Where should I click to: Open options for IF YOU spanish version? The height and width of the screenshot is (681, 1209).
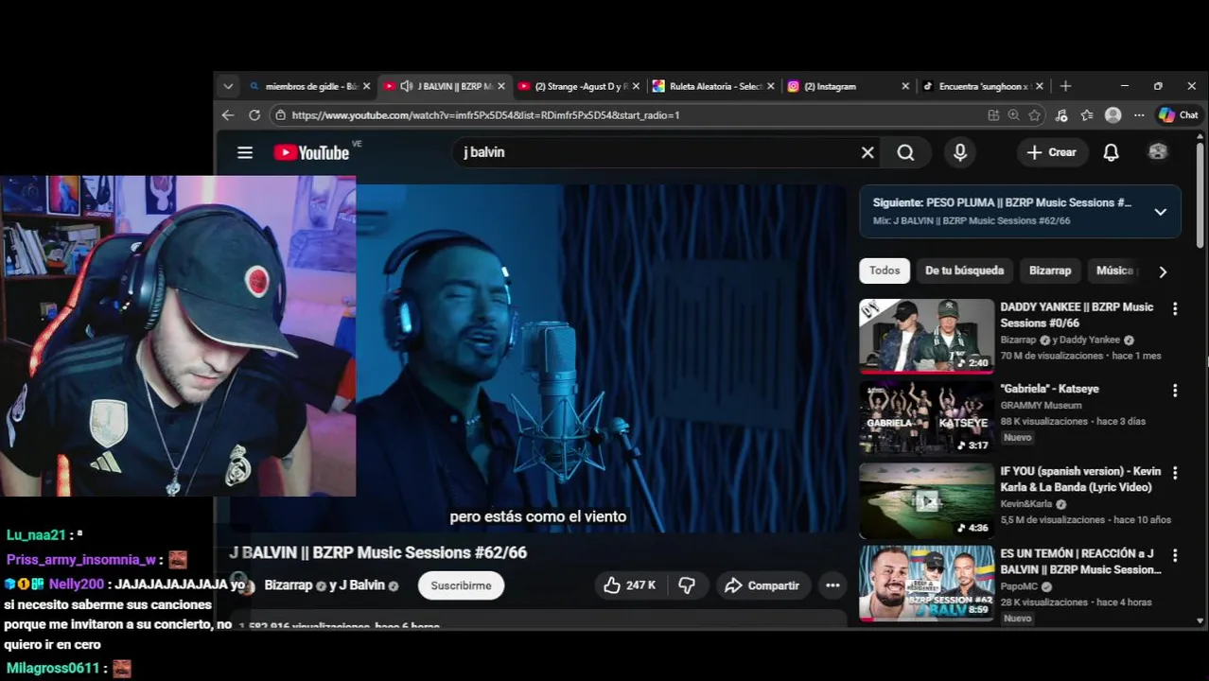click(x=1175, y=473)
